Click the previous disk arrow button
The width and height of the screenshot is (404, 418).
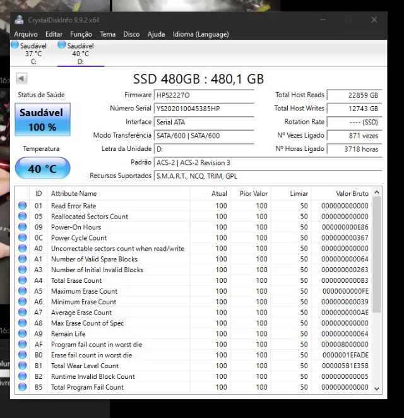click(x=21, y=78)
